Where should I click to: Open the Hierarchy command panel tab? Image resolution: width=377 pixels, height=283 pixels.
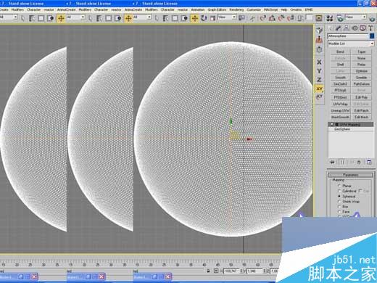click(x=347, y=28)
